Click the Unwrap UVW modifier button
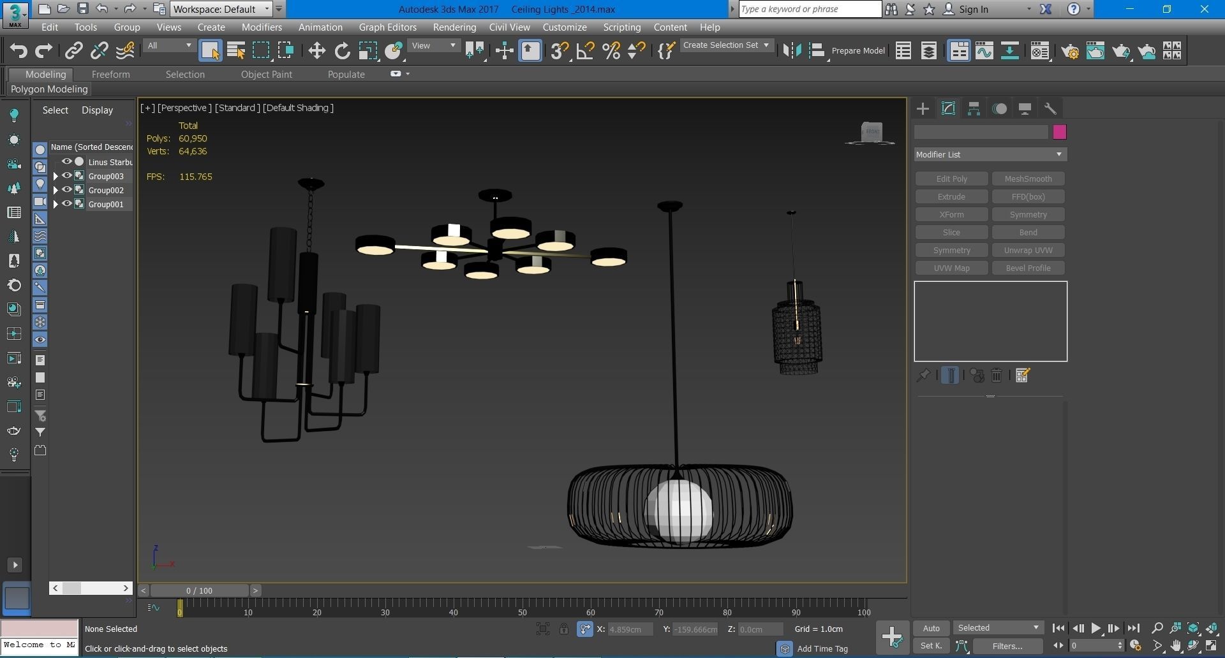Viewport: 1225px width, 658px height. (x=1028, y=251)
